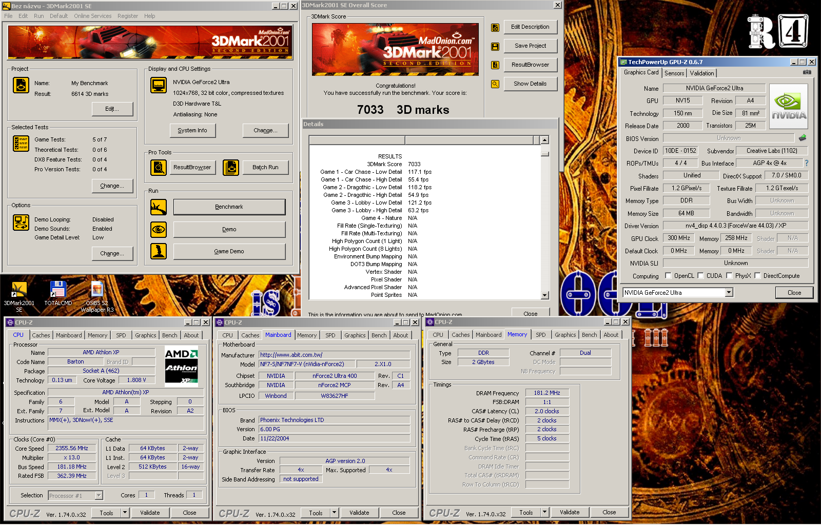The image size is (821, 525).
Task: Open the Processor #1 selection dropdown
Action: click(99, 495)
